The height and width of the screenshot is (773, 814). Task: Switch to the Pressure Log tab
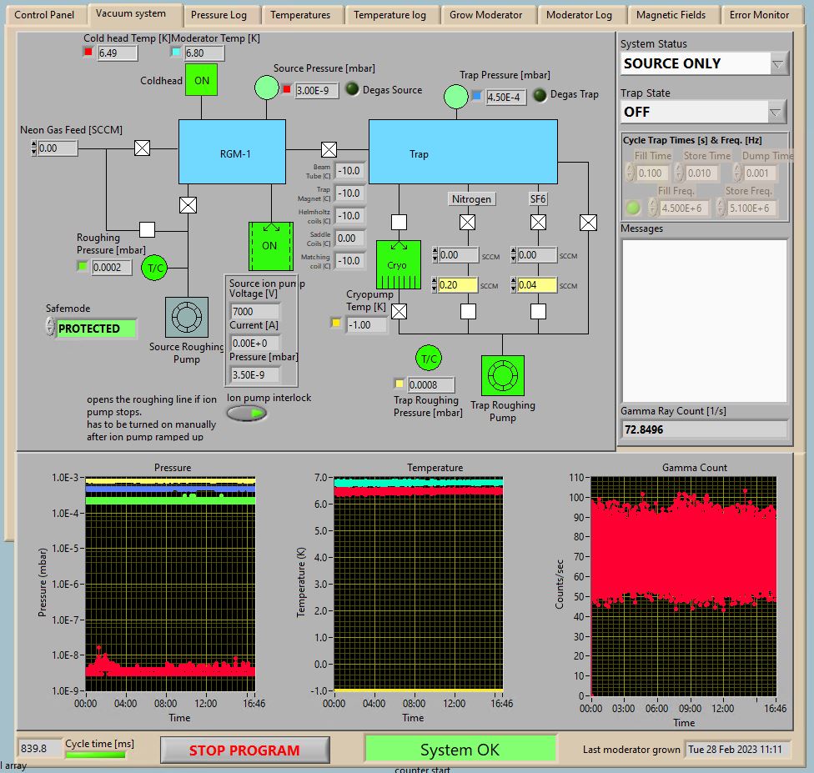pyautogui.click(x=219, y=15)
